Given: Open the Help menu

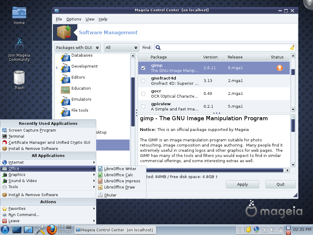Looking at the screenshot, I should tap(103, 19).
